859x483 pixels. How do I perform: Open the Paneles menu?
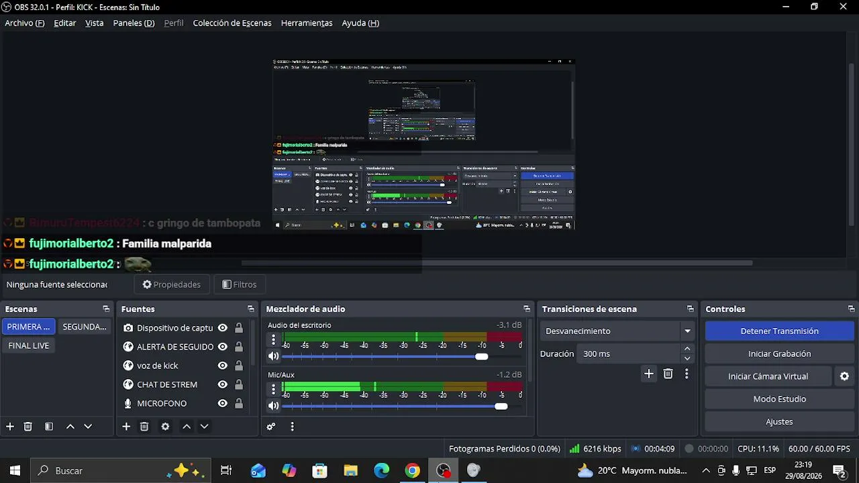pos(134,23)
